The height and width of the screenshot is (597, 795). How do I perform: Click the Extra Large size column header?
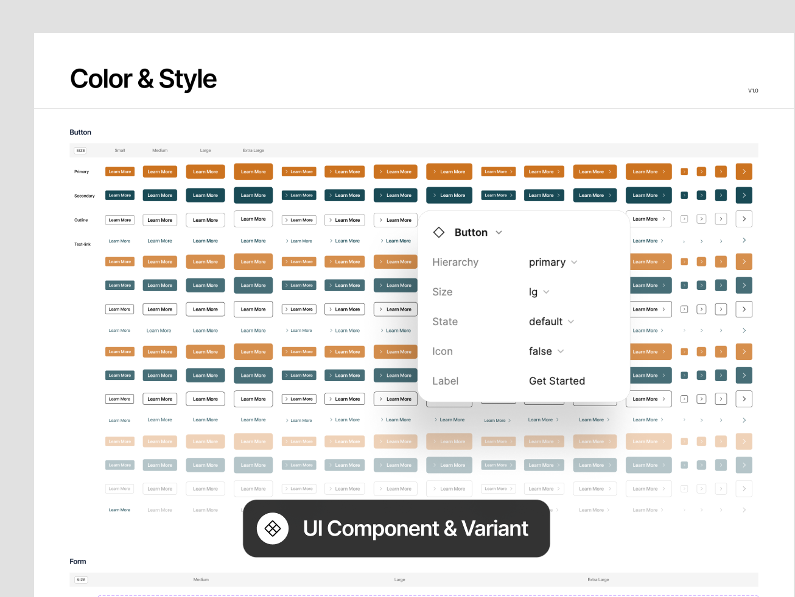tap(253, 150)
